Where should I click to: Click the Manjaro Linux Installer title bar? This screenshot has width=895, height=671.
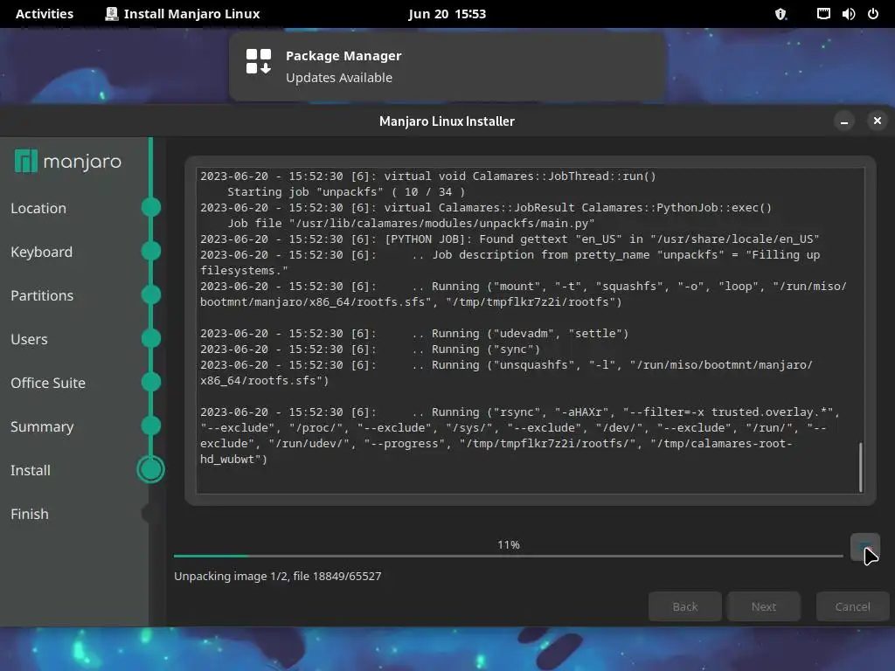click(447, 121)
